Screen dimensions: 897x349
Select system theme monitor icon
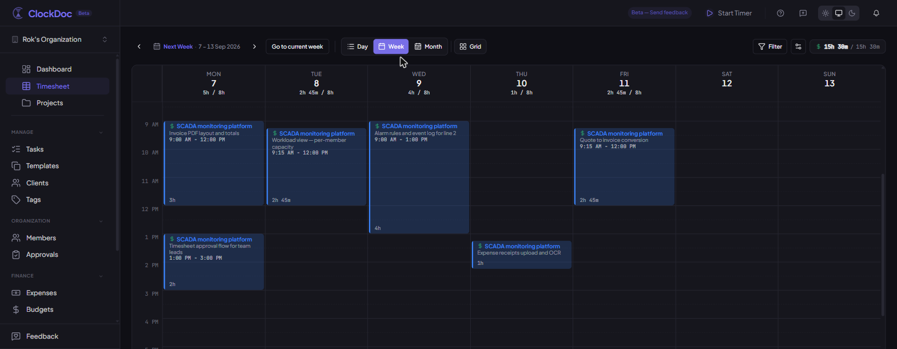pyautogui.click(x=839, y=13)
